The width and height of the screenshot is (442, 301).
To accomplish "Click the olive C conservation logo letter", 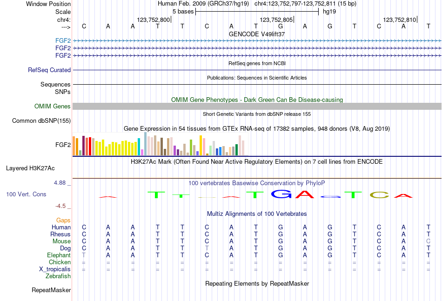I will point(379,195).
